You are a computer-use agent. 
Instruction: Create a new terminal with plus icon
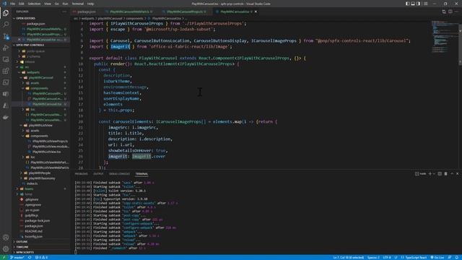(430, 174)
